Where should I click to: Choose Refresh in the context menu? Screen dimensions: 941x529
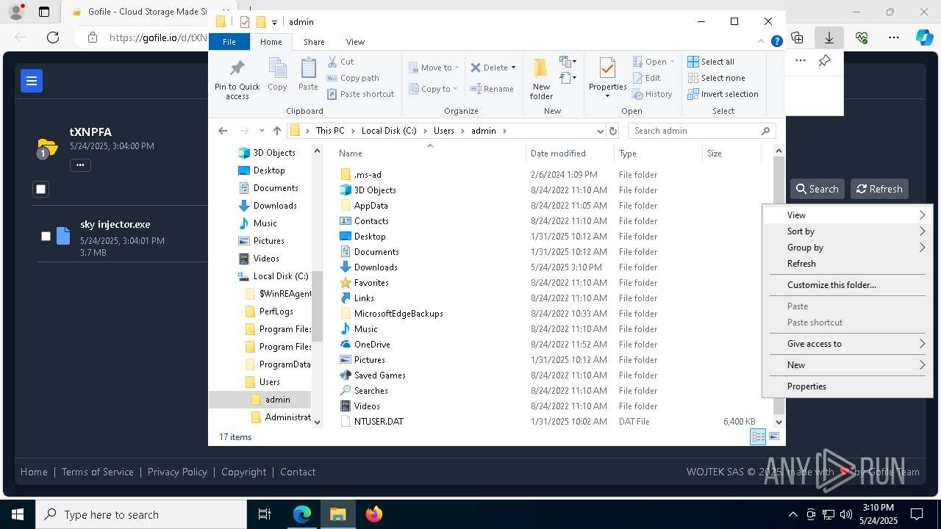pos(847,264)
